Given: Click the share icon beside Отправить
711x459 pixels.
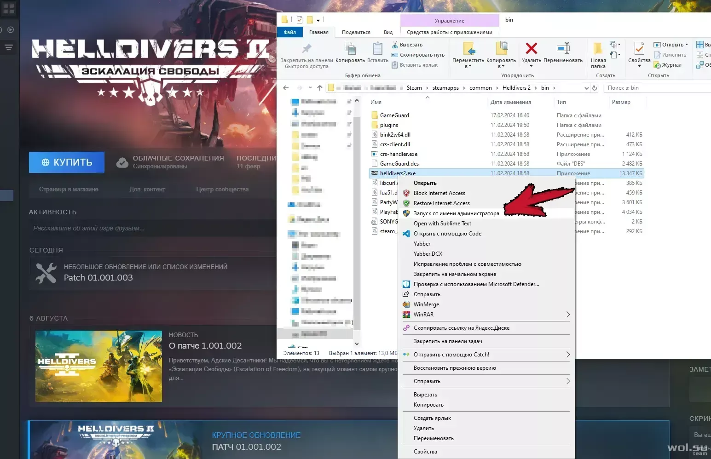Looking at the screenshot, I should coord(406,294).
